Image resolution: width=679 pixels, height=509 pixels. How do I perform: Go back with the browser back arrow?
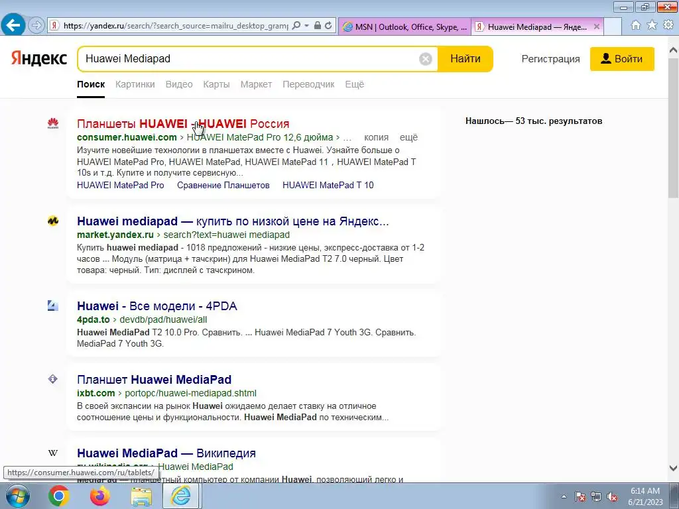13,25
